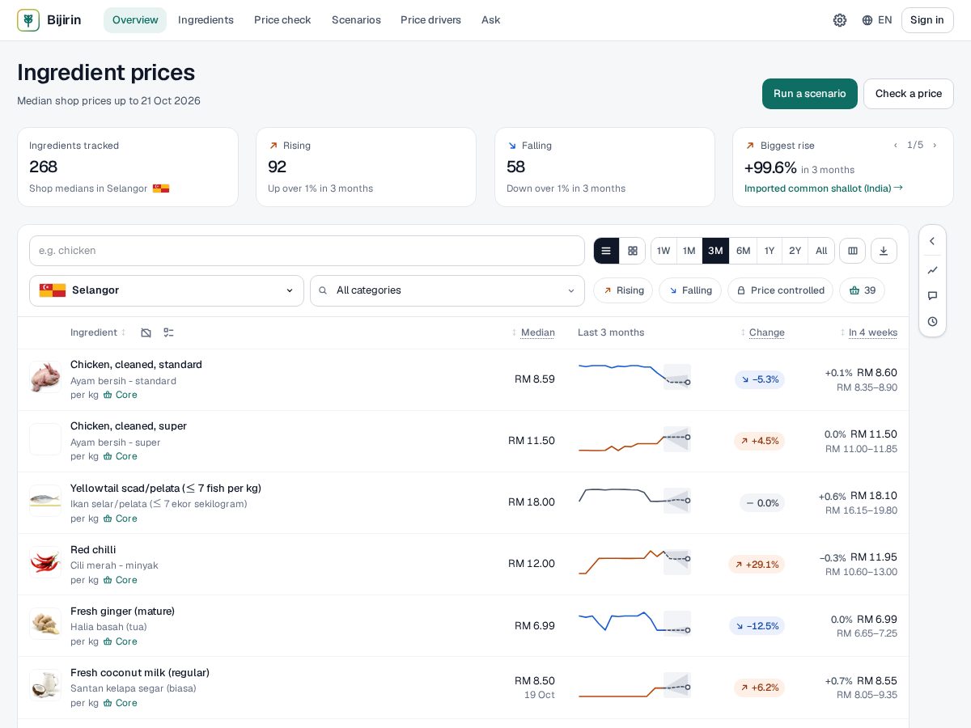Open the trend chart side panel icon

(x=932, y=270)
